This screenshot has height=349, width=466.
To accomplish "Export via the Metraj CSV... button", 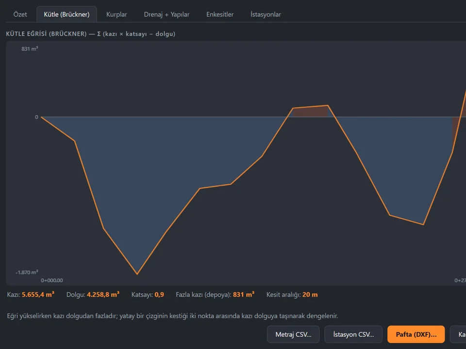I will [293, 334].
